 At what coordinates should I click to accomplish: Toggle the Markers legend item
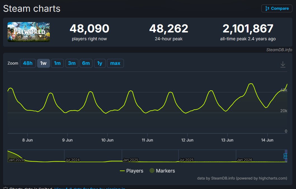coord(162,171)
